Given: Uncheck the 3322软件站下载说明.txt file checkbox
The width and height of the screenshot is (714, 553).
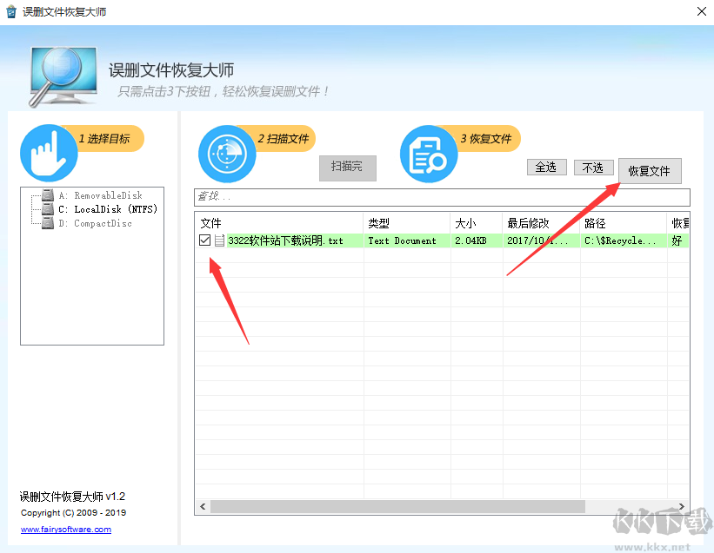Looking at the screenshot, I should (206, 240).
